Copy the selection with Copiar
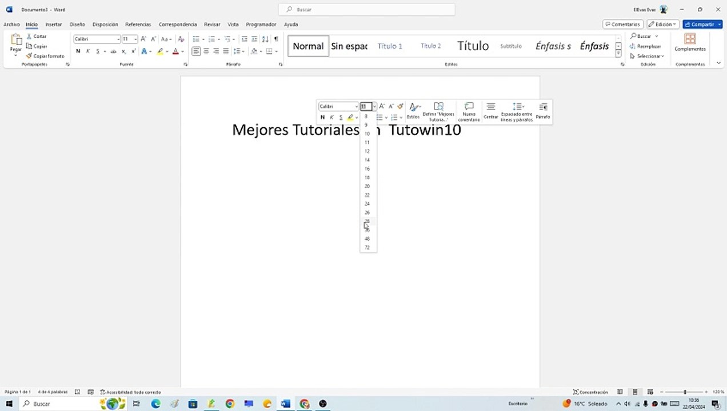This screenshot has height=411, width=727. point(37,46)
